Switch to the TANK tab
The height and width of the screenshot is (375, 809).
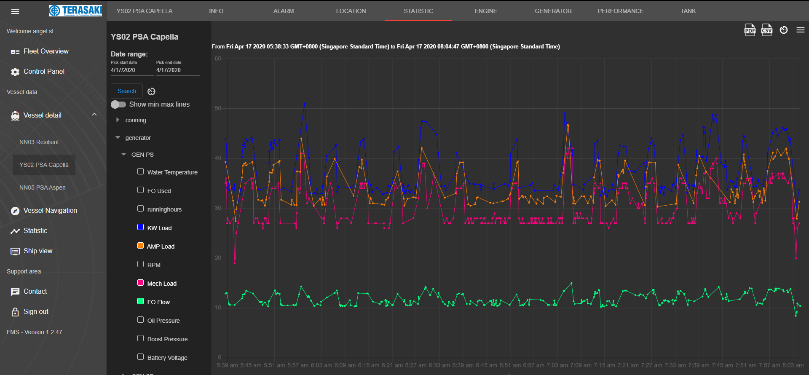pos(688,11)
